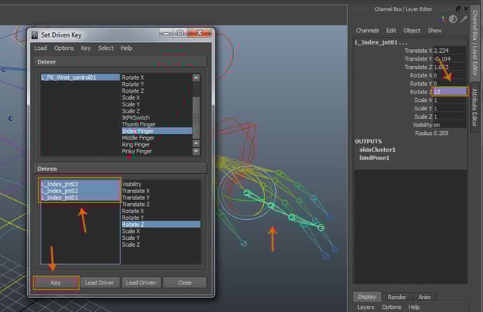Screen dimensions: 483x312
Task: Click the speed clock icon in Channel Box
Action: [x=452, y=19]
